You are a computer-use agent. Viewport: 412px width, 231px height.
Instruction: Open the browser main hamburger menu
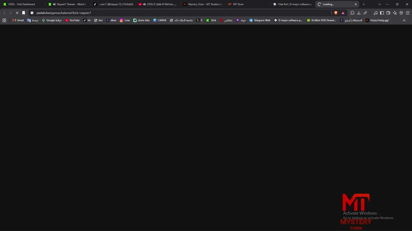tap(407, 13)
